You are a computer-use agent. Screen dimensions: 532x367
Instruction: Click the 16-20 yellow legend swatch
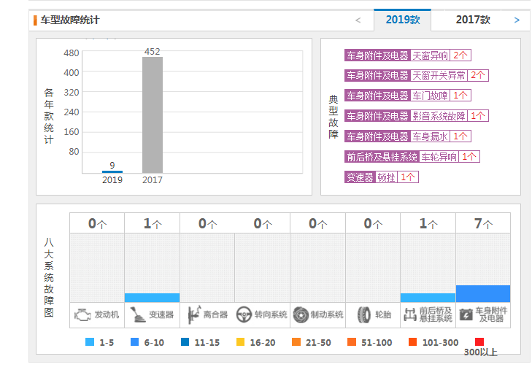pyautogui.click(x=240, y=342)
